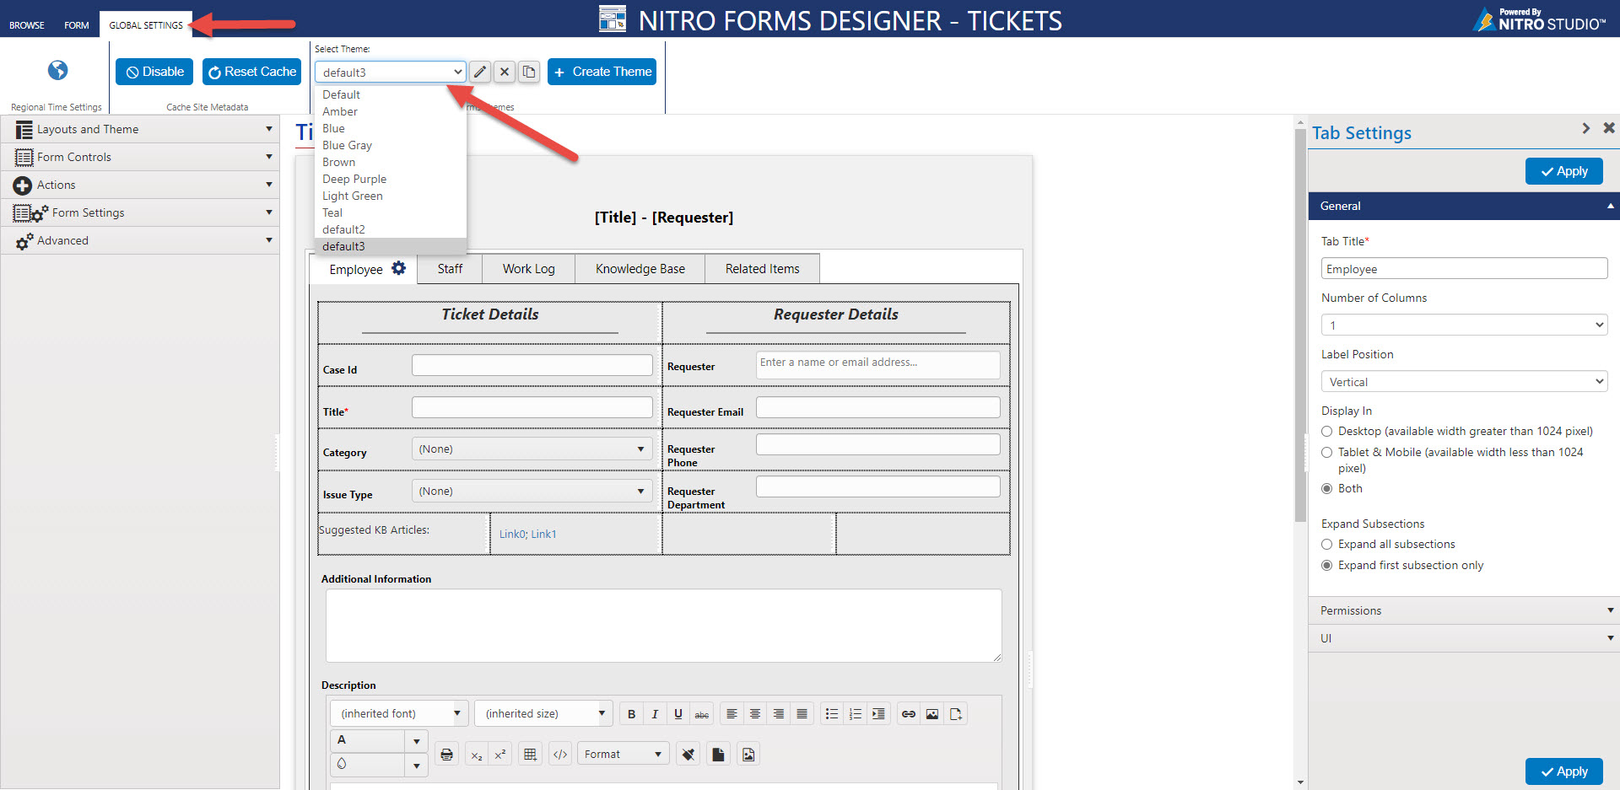The height and width of the screenshot is (790, 1620).
Task: Apply superscript formatting
Action: (x=500, y=755)
